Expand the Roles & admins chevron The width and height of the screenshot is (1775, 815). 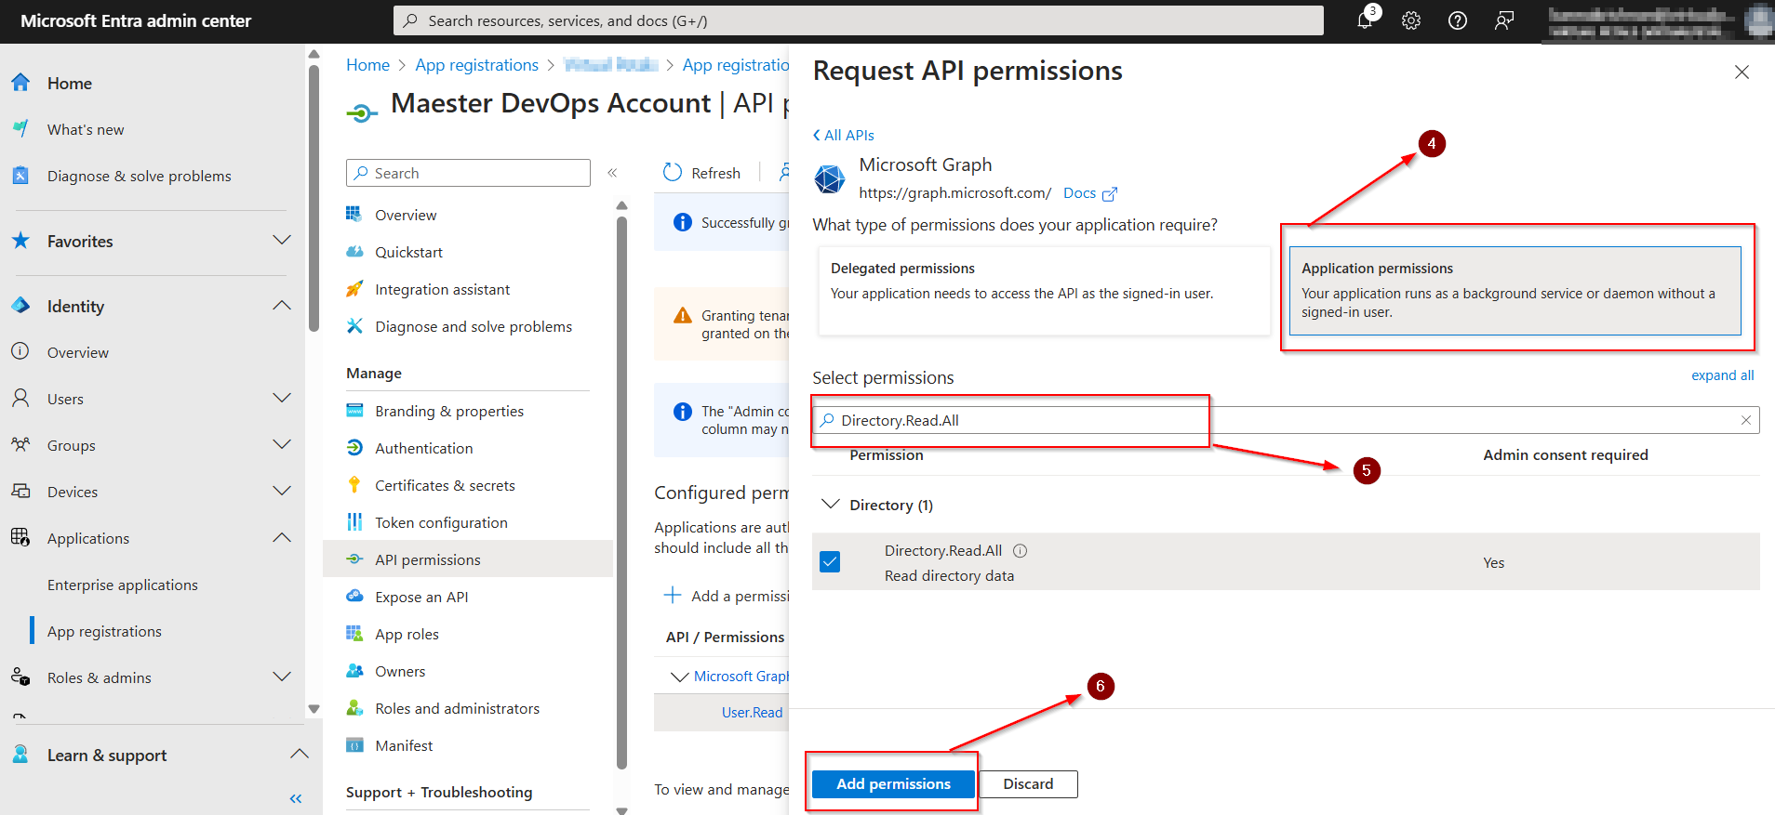click(x=282, y=677)
